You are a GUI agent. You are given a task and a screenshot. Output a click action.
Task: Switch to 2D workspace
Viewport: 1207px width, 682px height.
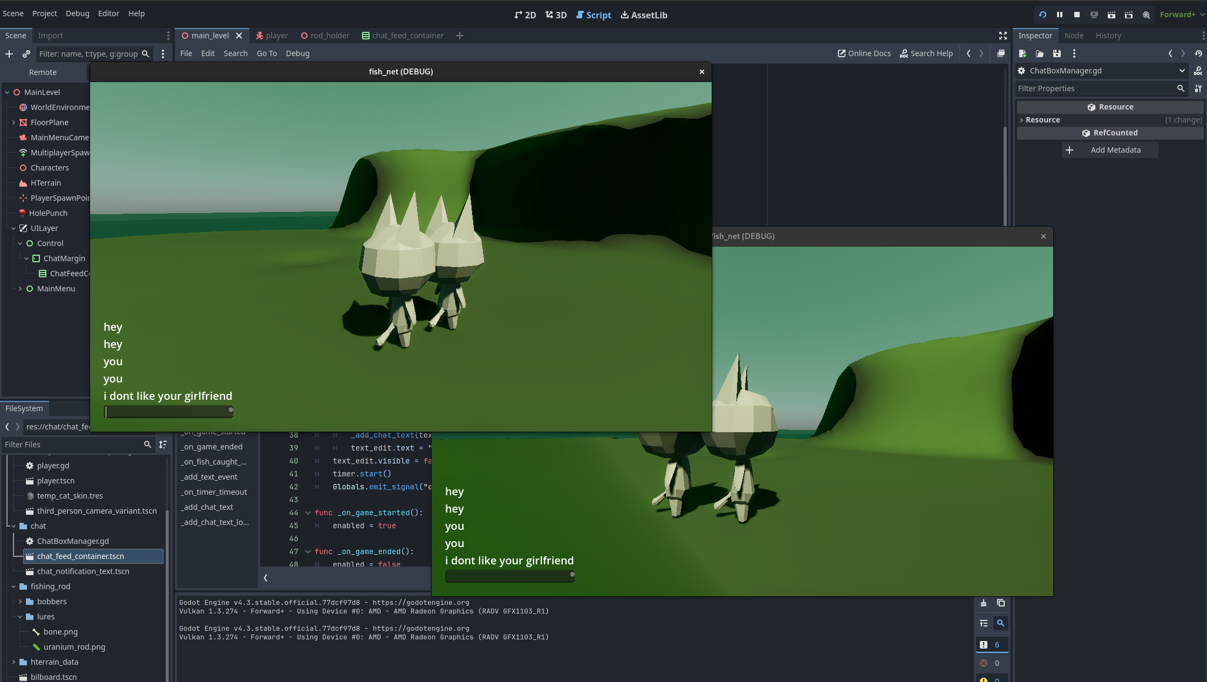pyautogui.click(x=525, y=15)
